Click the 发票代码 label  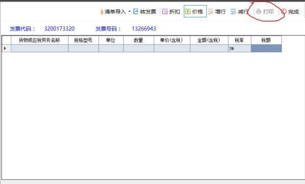(22, 29)
